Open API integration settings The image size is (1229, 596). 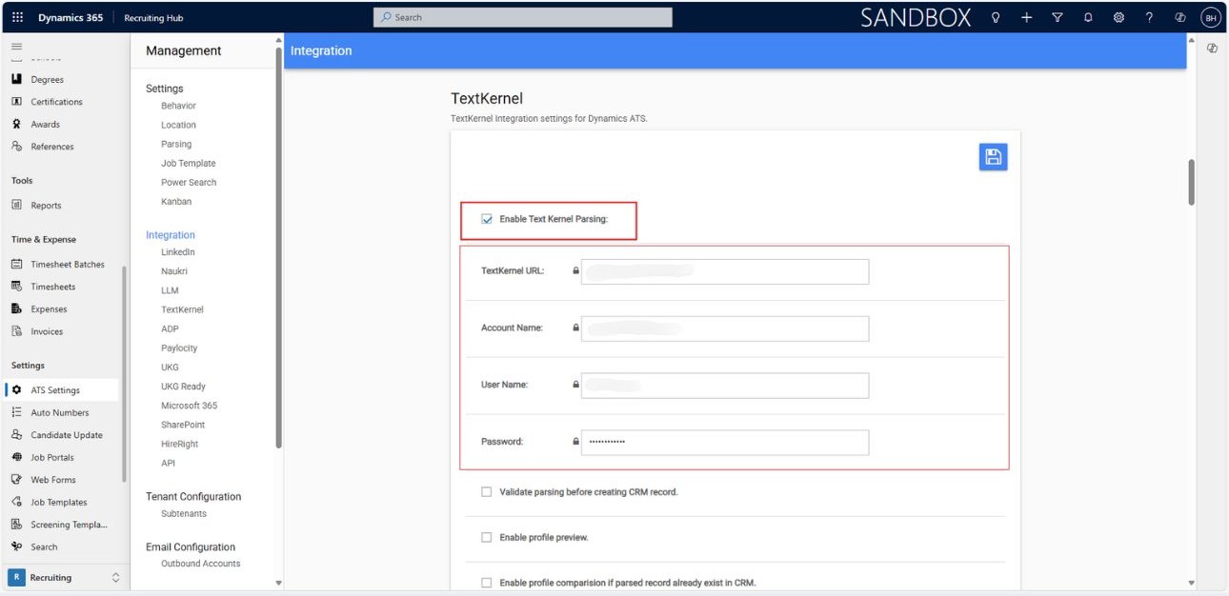(x=168, y=463)
